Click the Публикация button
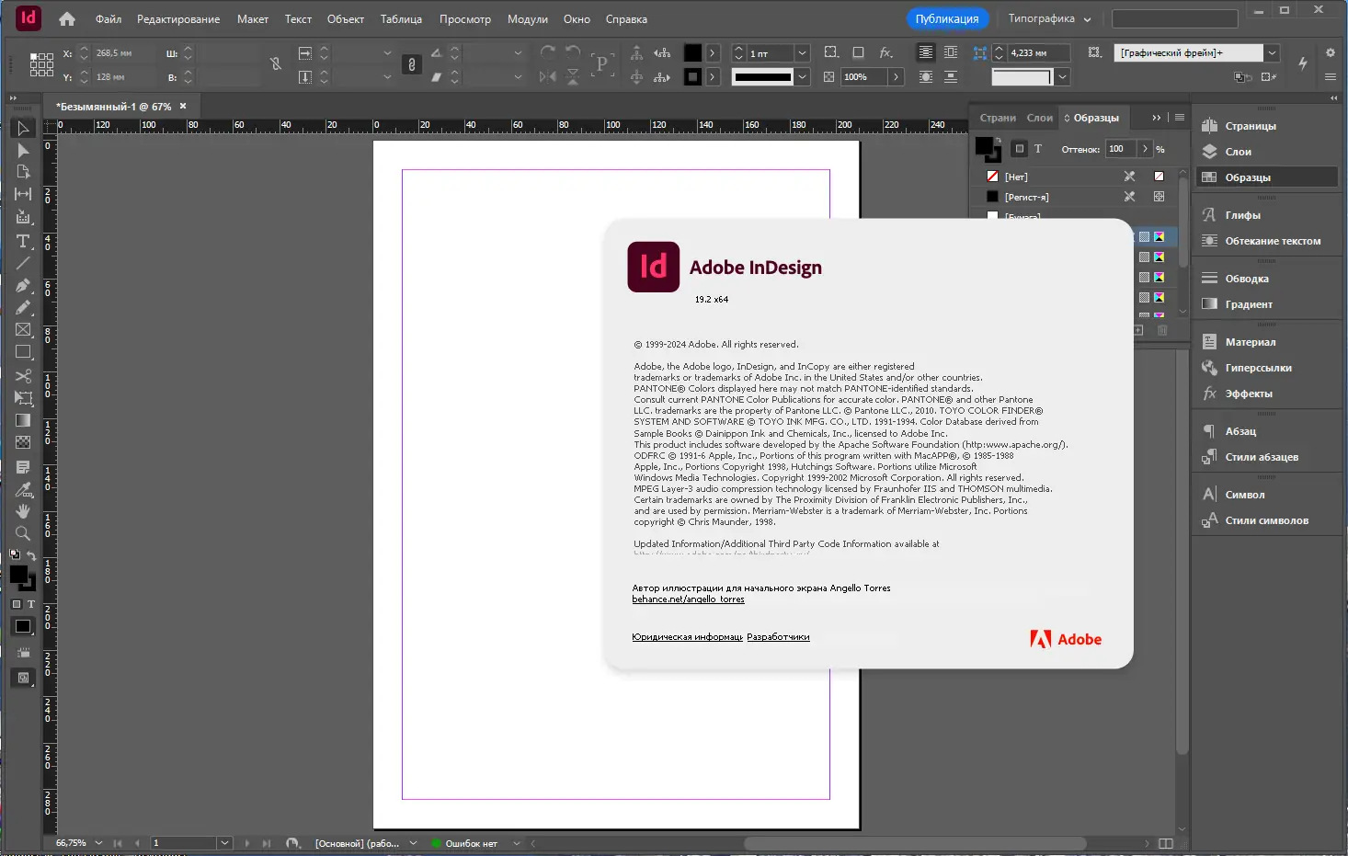1348x856 pixels. click(x=947, y=18)
